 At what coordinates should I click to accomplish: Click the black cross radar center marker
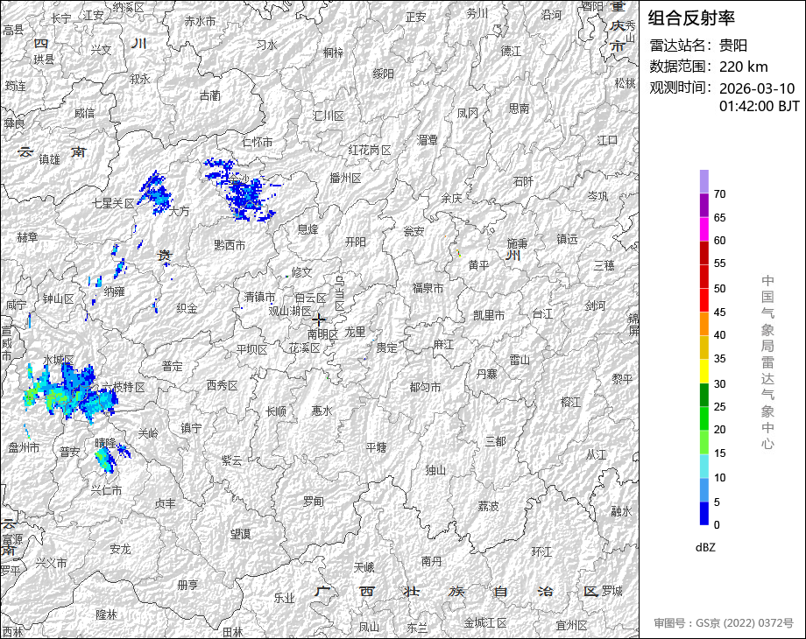click(319, 319)
